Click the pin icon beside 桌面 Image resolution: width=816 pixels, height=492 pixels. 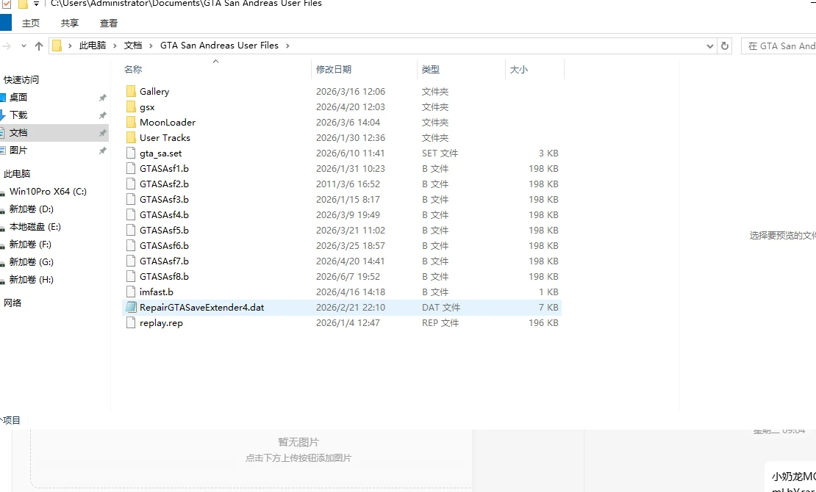(102, 97)
